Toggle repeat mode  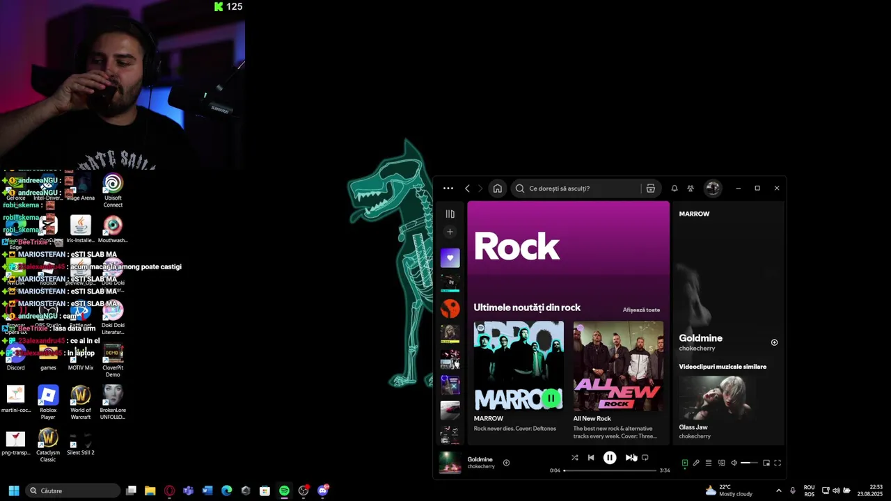645,458
